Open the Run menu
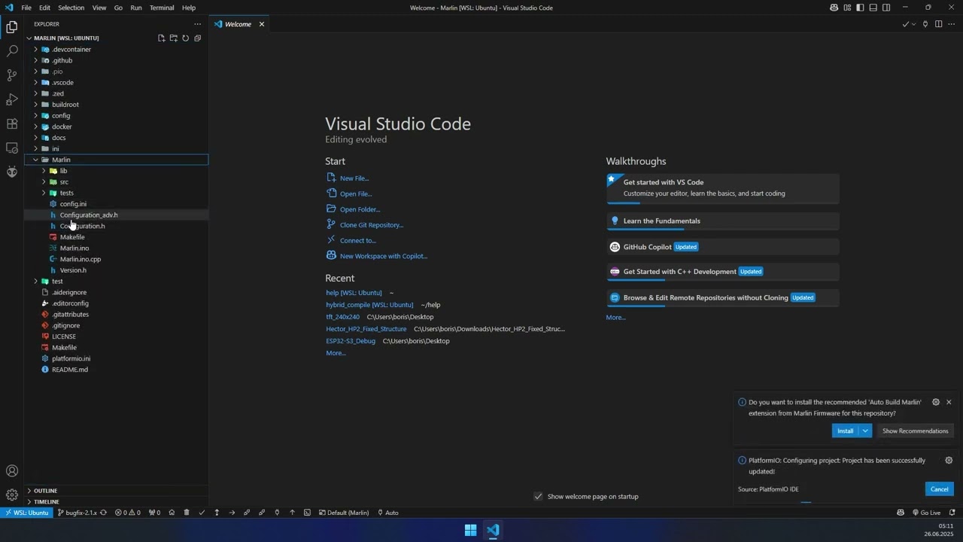 pos(135,8)
